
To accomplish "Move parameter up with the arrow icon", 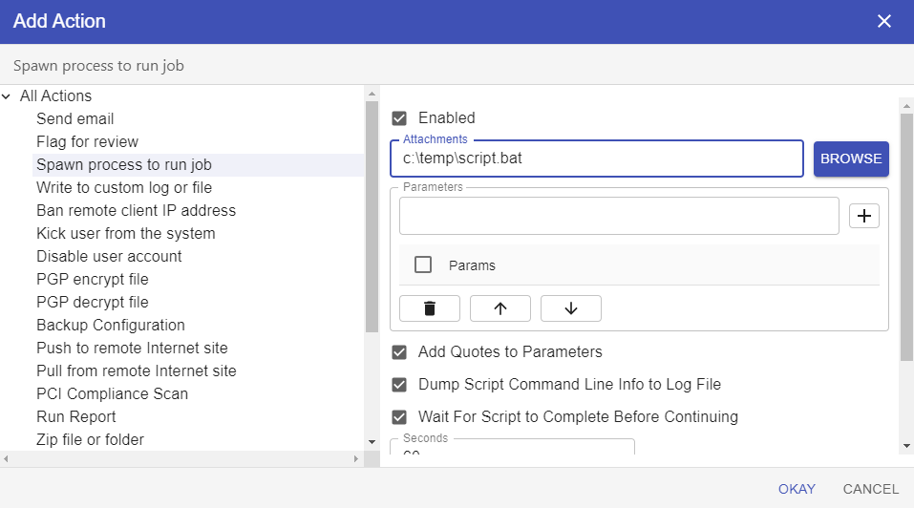I will tap(500, 308).
